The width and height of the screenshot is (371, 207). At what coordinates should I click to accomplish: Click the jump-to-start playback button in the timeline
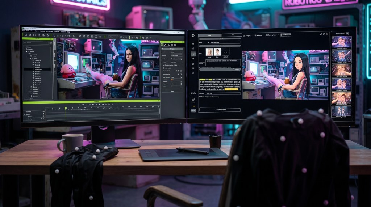coord(80,105)
